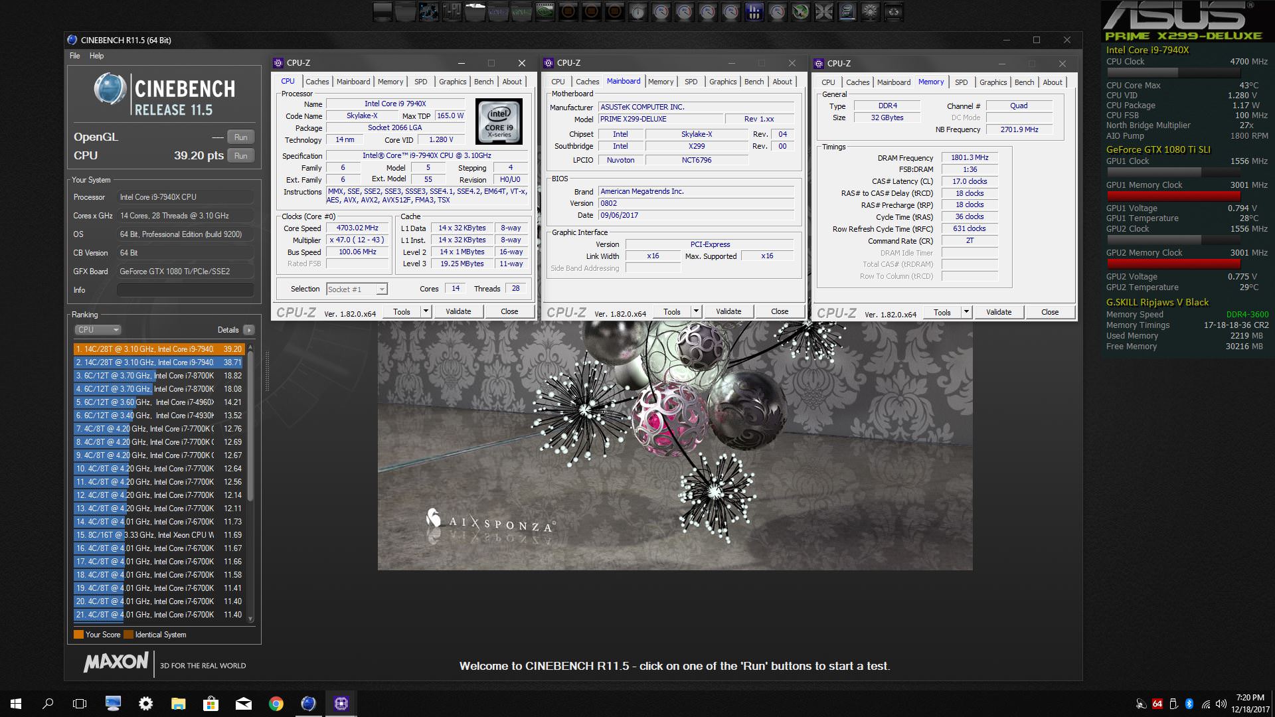Click the Intel Core i9 logo in CPU-Z

click(x=499, y=121)
